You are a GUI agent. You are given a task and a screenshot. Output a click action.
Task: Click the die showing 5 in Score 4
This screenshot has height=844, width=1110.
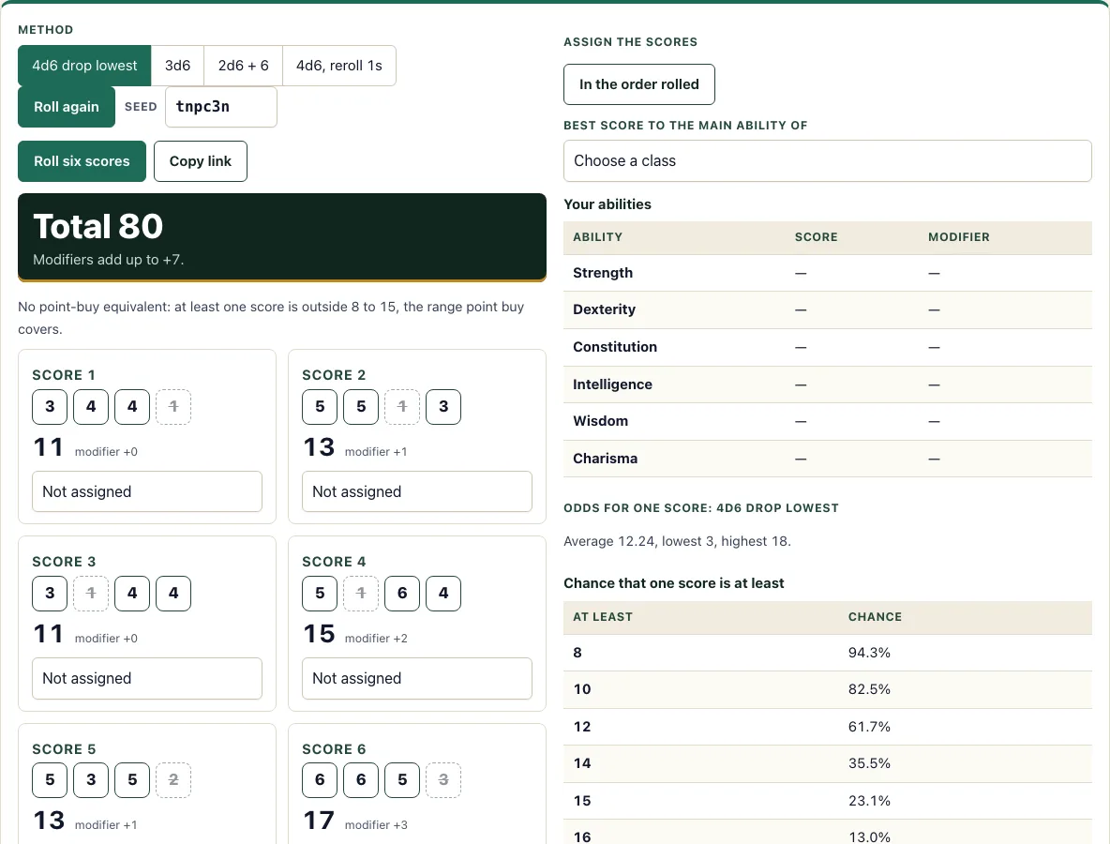click(x=320, y=594)
